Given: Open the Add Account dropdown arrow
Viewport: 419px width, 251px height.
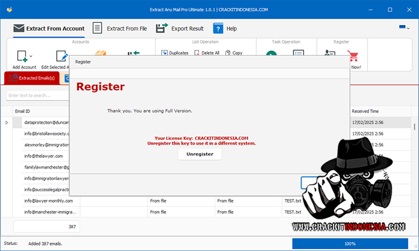Looking at the screenshot, I should 32,57.
